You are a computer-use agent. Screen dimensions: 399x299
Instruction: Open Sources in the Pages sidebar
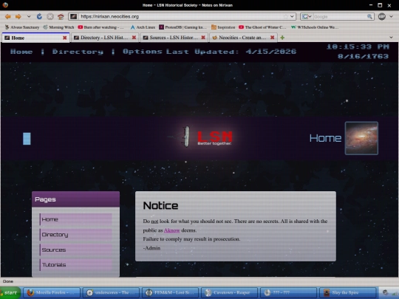pyautogui.click(x=75, y=250)
